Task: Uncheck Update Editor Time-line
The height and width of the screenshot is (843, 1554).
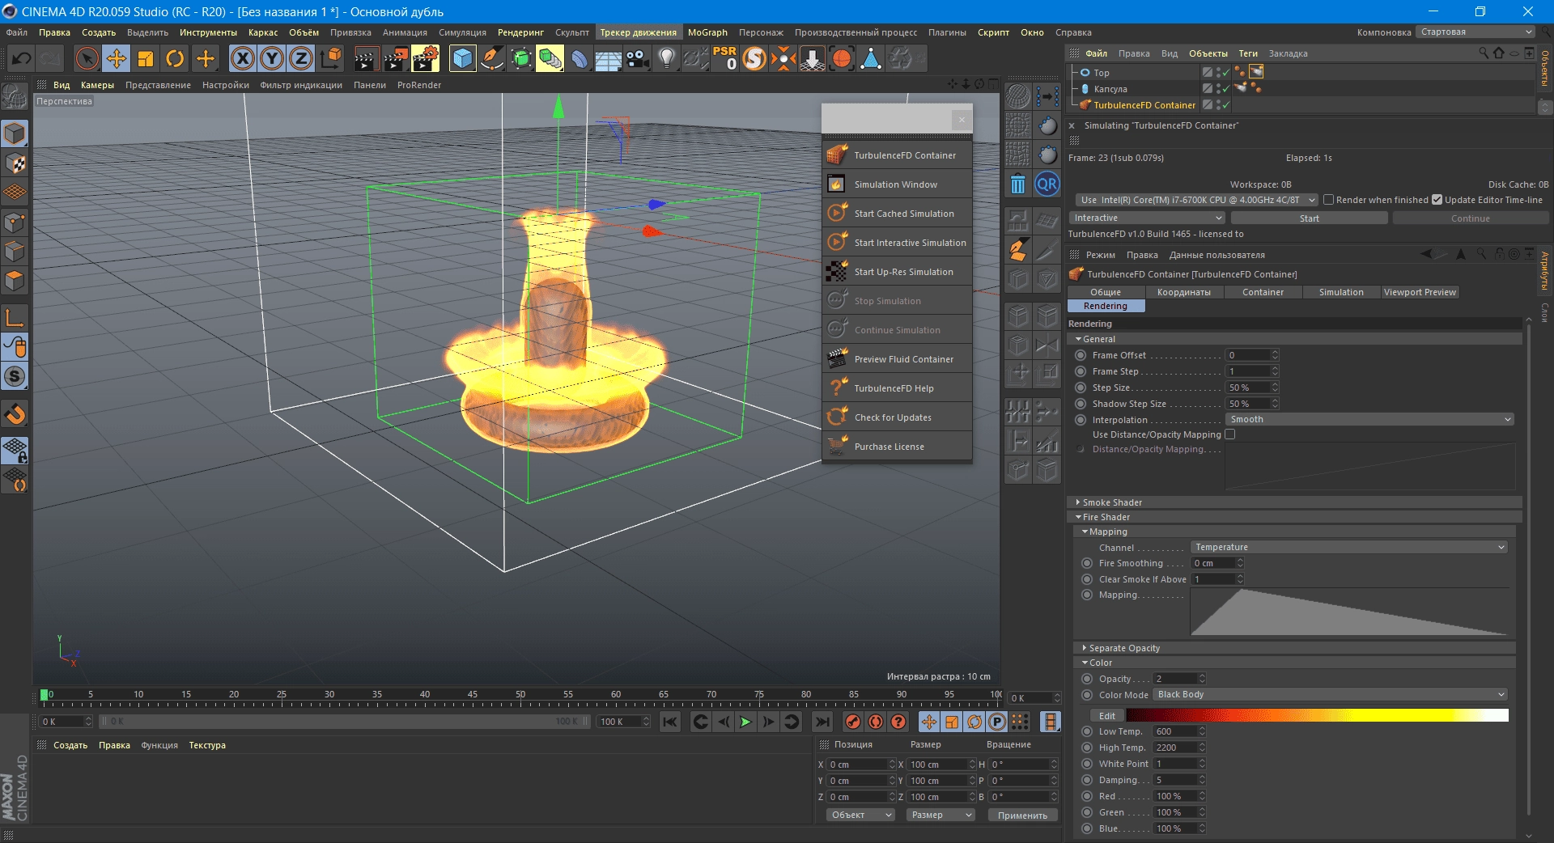Action: click(x=1437, y=200)
